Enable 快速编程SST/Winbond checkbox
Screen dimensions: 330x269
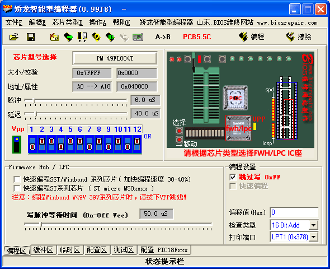click(x=17, y=179)
